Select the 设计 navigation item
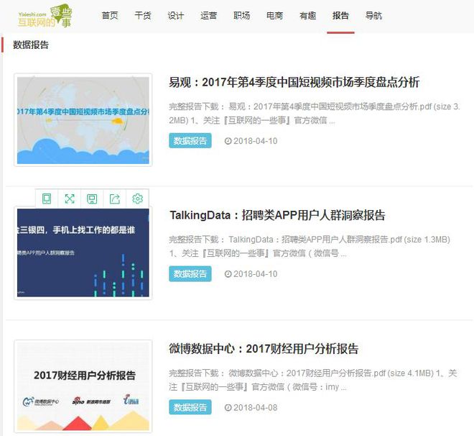The height and width of the screenshot is (436, 474). [176, 16]
